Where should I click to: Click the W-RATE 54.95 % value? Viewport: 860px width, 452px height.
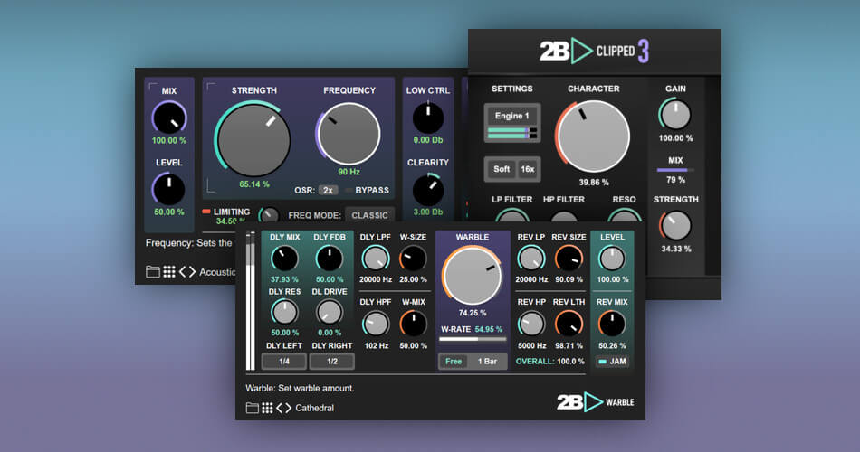coord(489,329)
